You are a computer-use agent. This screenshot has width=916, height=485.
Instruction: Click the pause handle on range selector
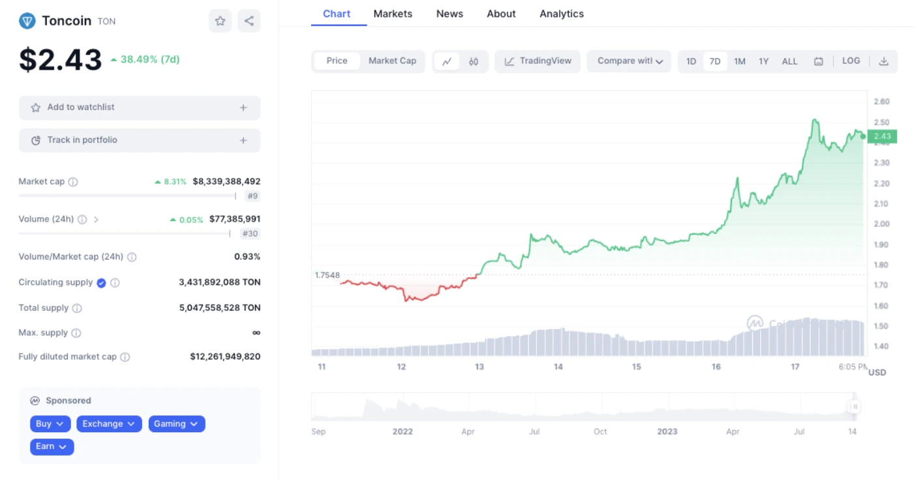[855, 407]
